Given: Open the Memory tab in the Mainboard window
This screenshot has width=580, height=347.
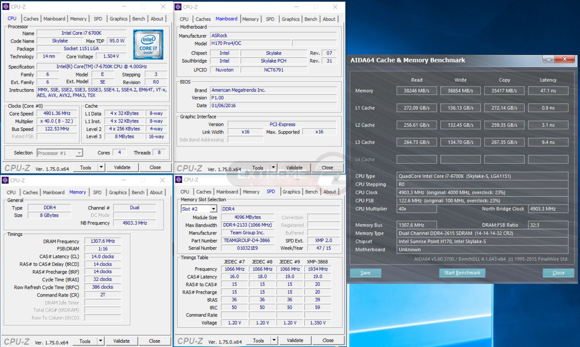Looking at the screenshot, I should click(250, 19).
